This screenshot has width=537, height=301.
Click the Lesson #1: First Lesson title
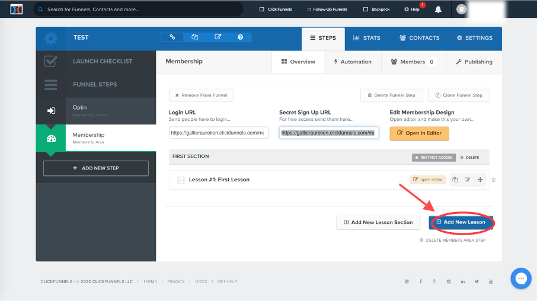pyautogui.click(x=219, y=180)
